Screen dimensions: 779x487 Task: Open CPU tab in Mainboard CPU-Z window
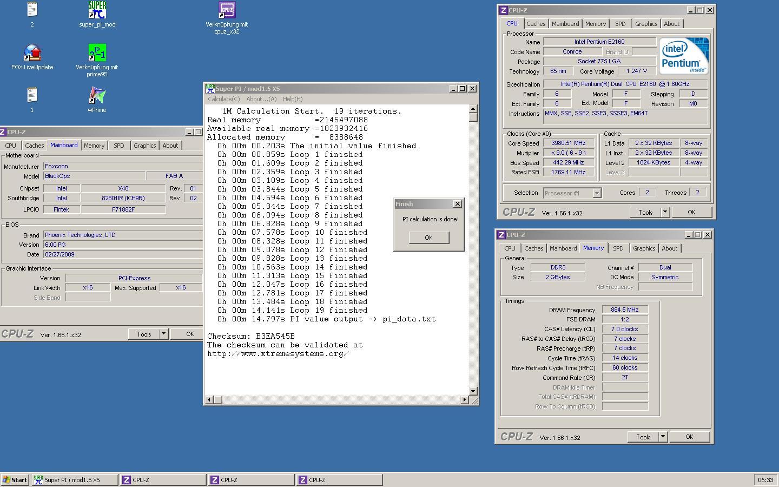tap(11, 146)
